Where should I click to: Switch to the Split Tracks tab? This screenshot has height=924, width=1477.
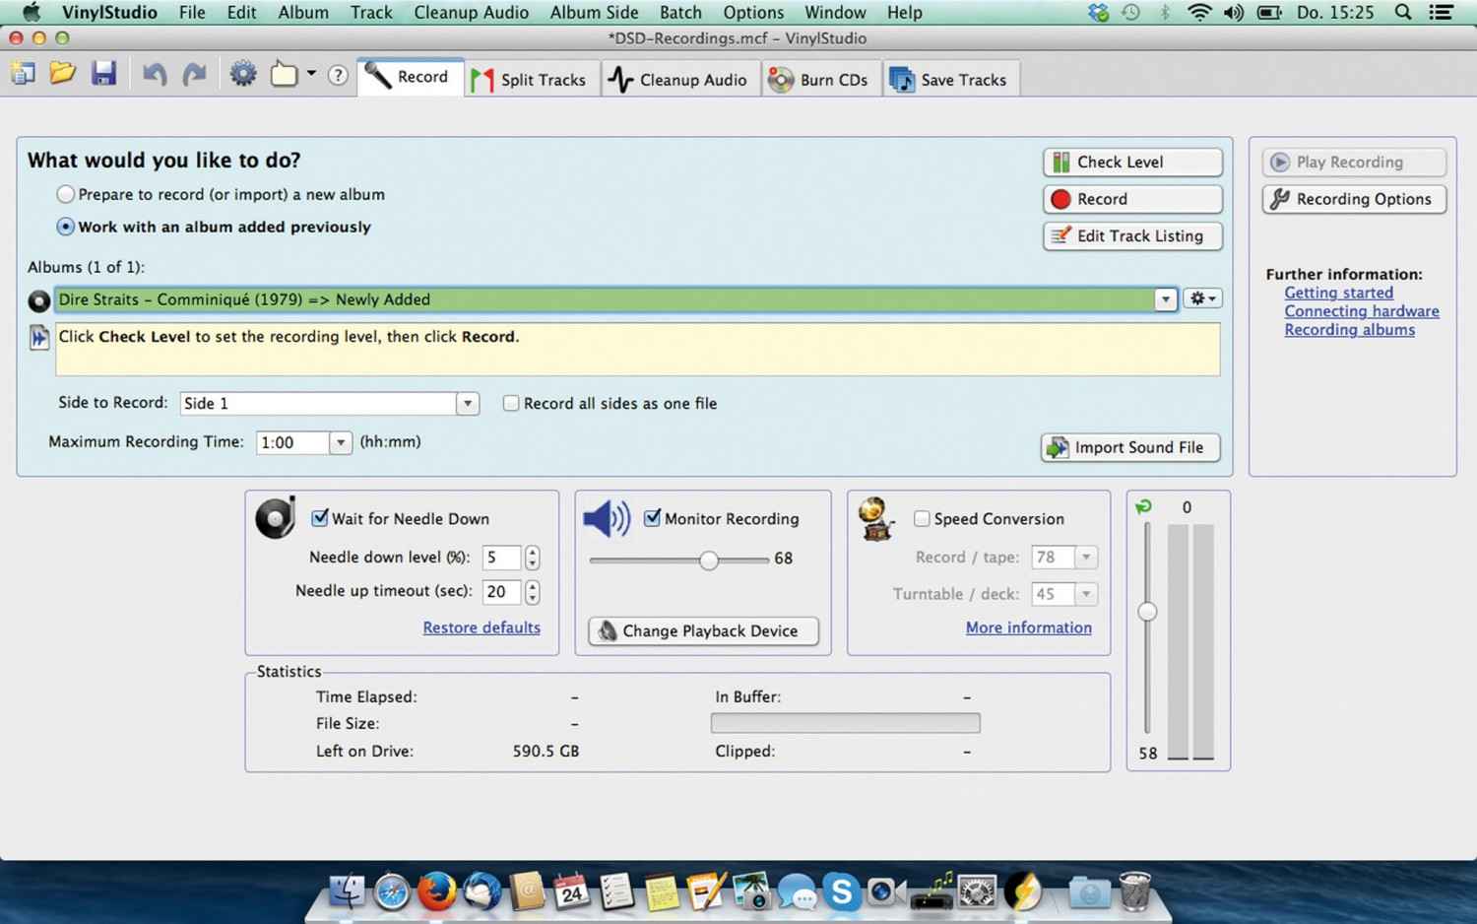530,79
